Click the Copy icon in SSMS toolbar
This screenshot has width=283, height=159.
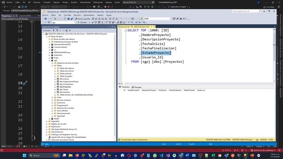(x=113, y=19)
